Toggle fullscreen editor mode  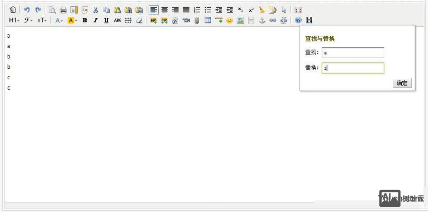pos(298,10)
